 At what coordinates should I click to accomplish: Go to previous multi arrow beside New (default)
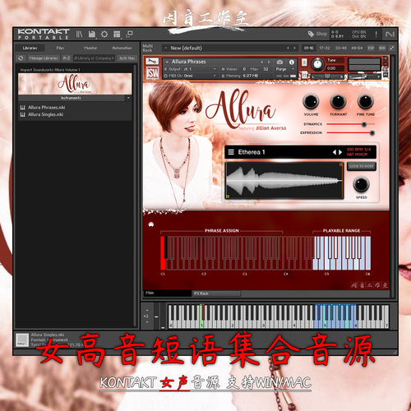click(x=288, y=48)
